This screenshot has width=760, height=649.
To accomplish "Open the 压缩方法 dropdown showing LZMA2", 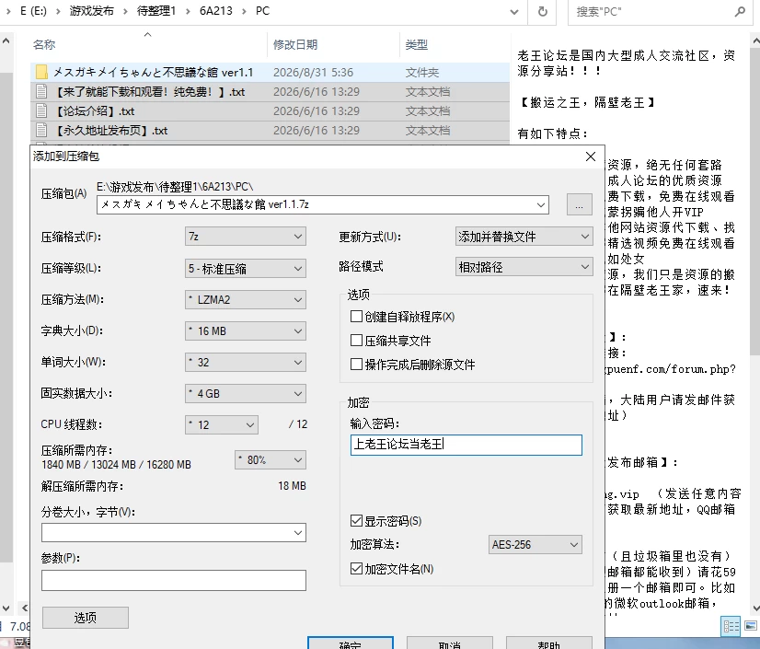I will pos(246,300).
